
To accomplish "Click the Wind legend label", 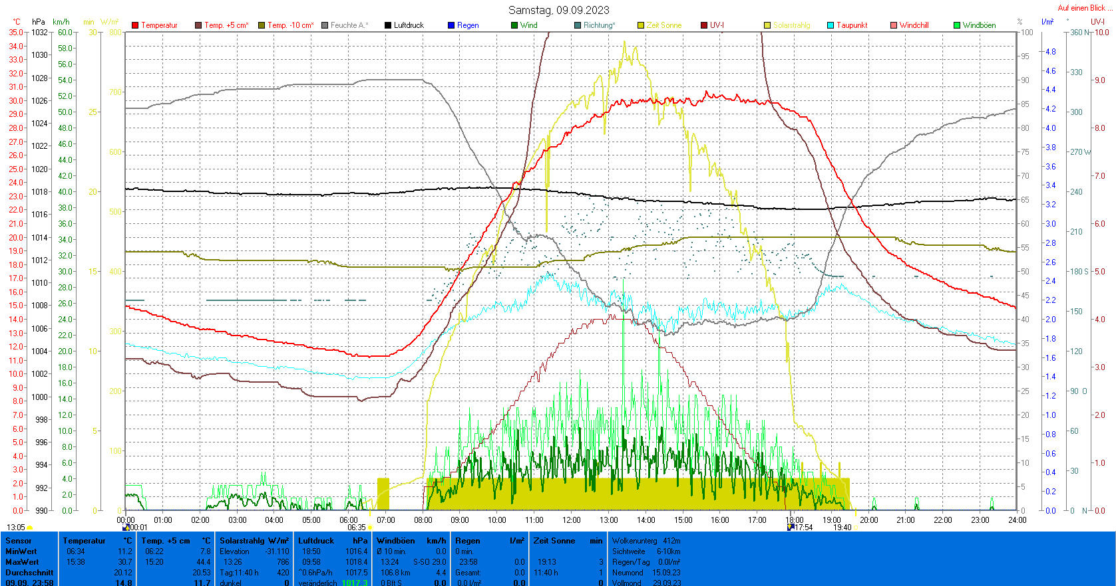I will pos(529,25).
